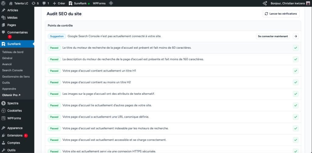This screenshot has height=153, width=312.
Task: Click check icon on the H1 title row
Action: click(x=296, y=71)
